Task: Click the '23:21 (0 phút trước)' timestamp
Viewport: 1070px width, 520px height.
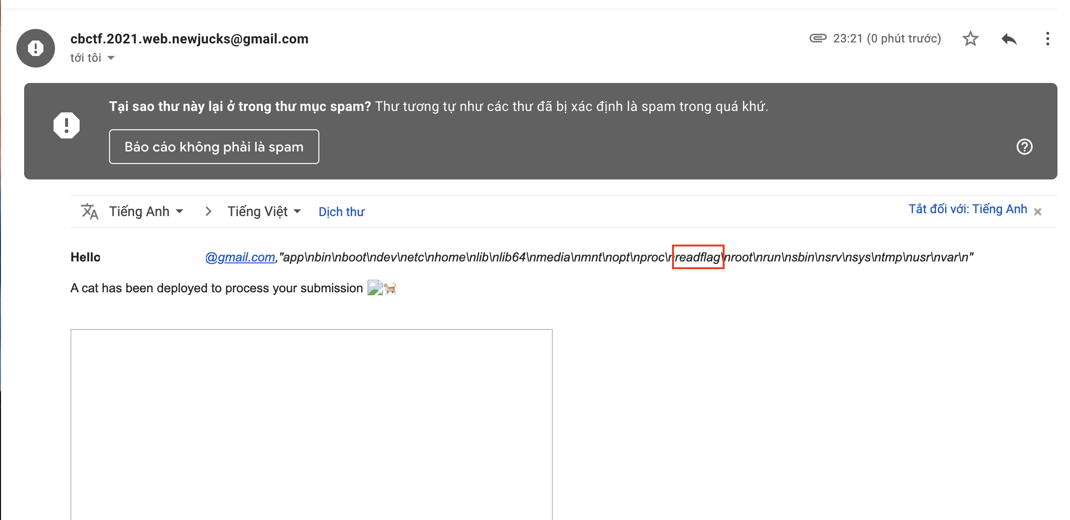Action: [887, 39]
